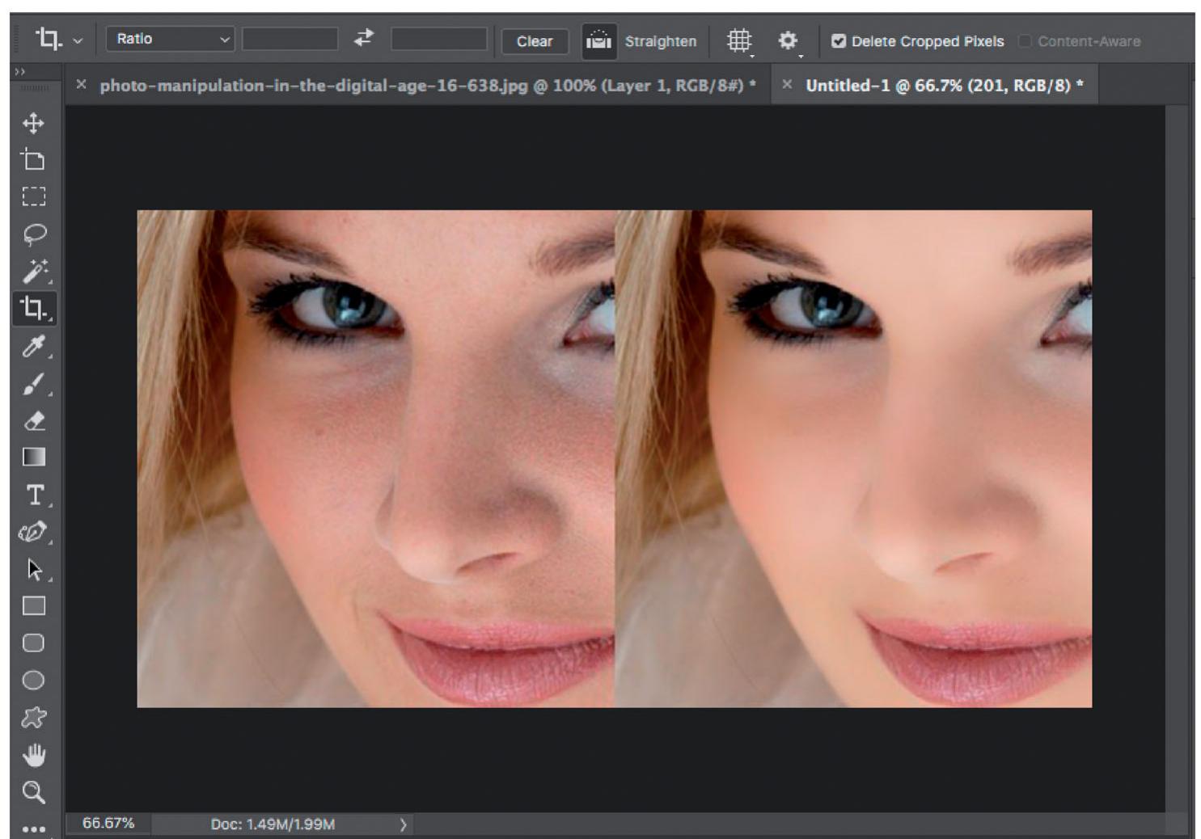This screenshot has width=1201, height=839.
Task: Select the Type tool
Action: coord(35,495)
